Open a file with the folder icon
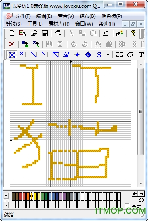This screenshot has width=148, height=221. (x=34, y=33)
